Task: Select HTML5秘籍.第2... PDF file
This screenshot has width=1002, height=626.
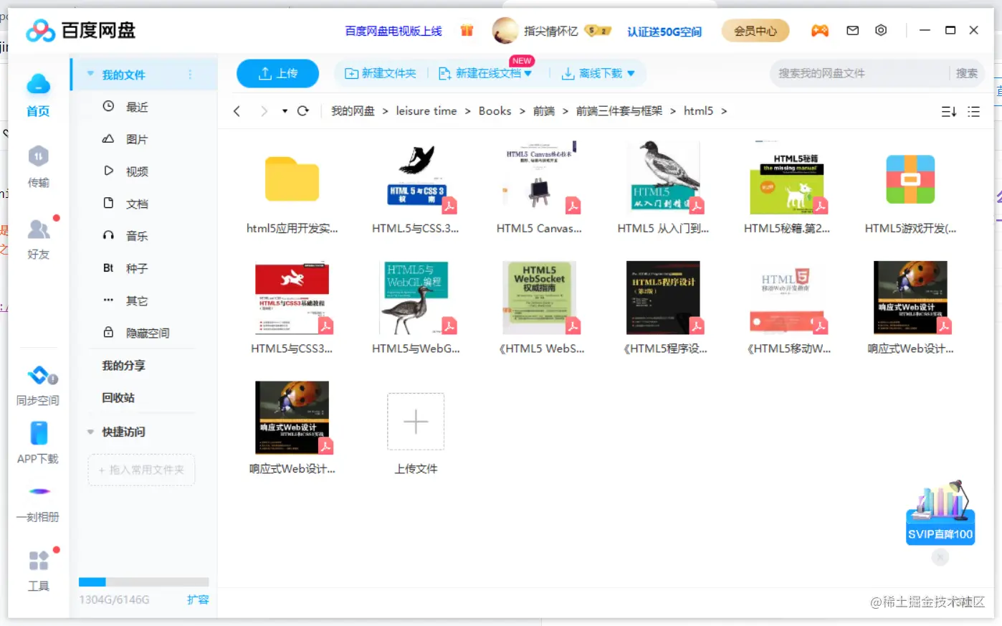Action: 787,188
